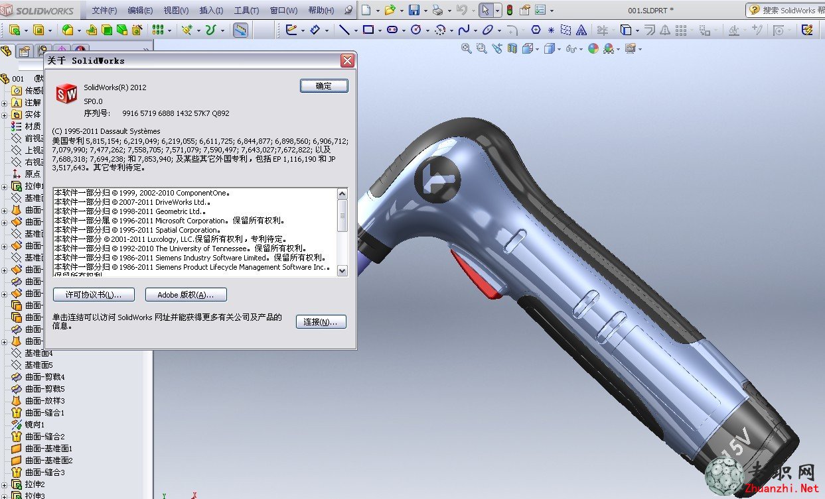Open the FeatureManager design tree tab
The image size is (825, 499).
(x=6, y=52)
